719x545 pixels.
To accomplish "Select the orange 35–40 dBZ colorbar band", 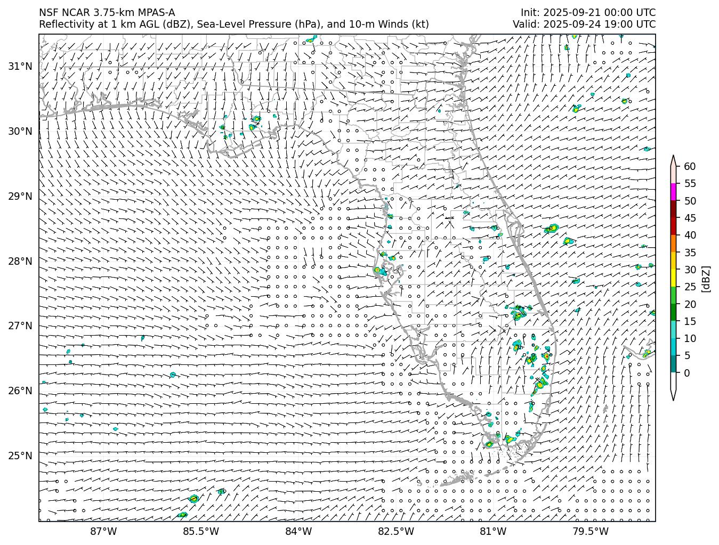I will click(673, 243).
